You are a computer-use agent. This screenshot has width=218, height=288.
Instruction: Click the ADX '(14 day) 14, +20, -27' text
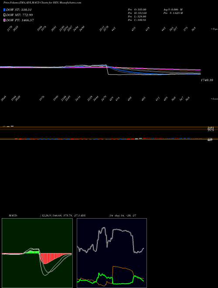click(x=122, y=216)
